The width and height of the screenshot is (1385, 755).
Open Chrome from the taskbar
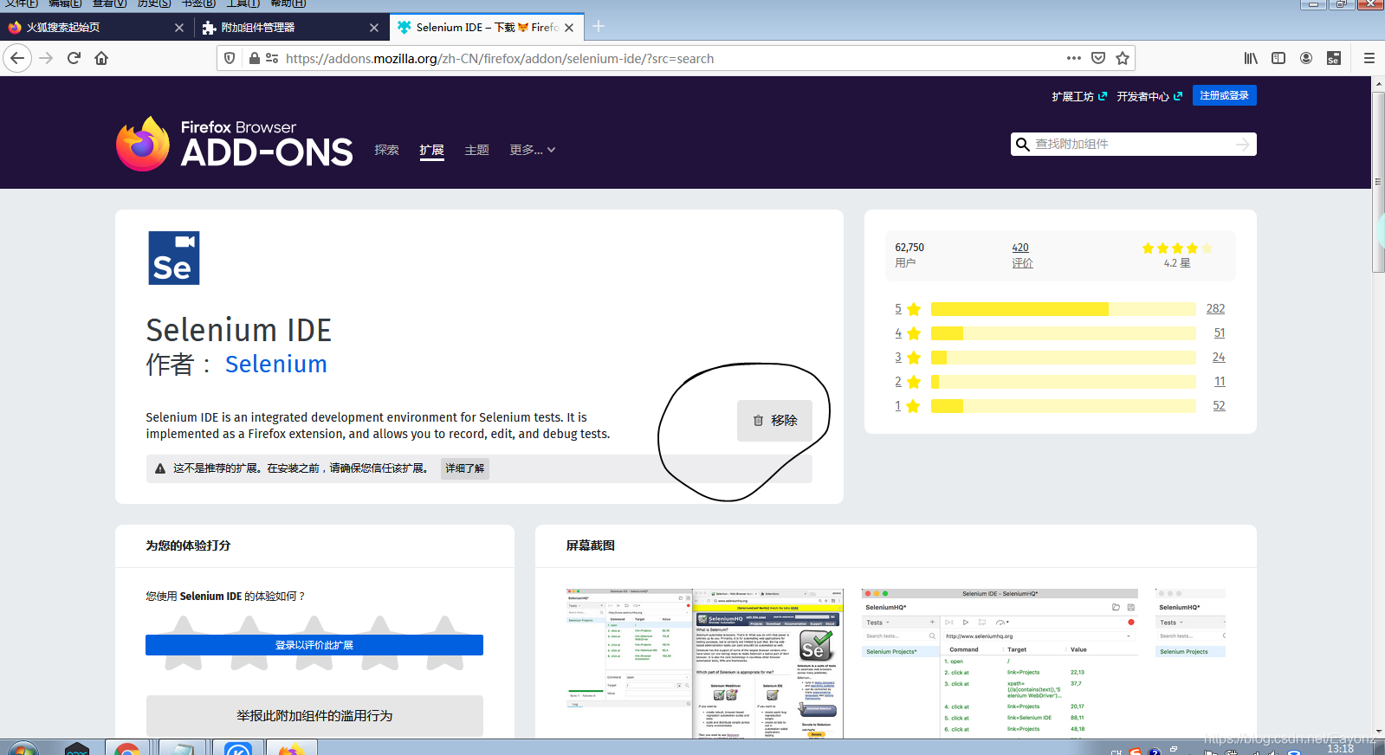click(x=127, y=749)
